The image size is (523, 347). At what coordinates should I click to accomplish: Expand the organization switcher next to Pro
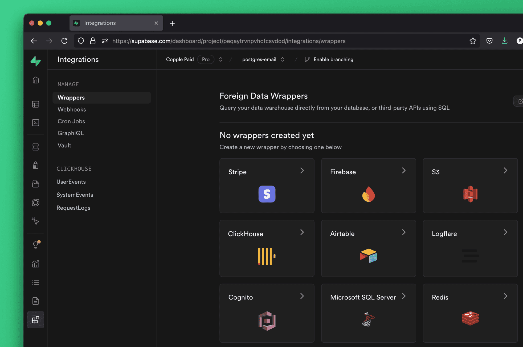coord(221,60)
